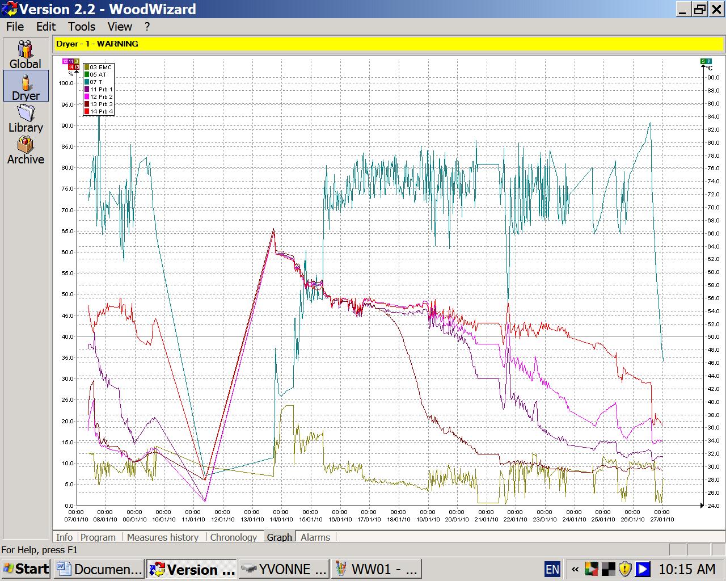
Task: Open the ? help menu
Action: 147,27
